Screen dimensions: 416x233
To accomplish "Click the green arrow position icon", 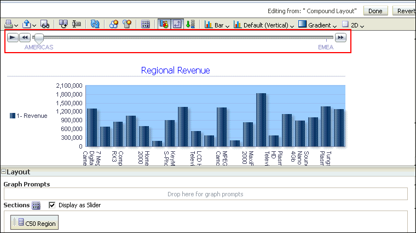I will pos(190,25).
